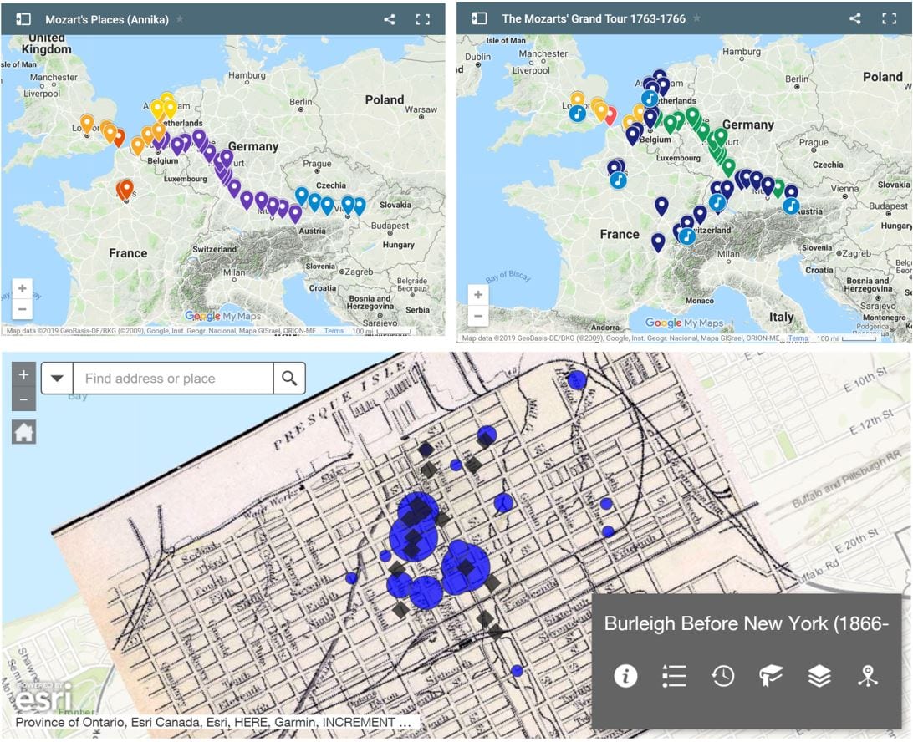The height and width of the screenshot is (742, 913).
Task: Select the spatial analysis pin icon
Action: coord(869,676)
